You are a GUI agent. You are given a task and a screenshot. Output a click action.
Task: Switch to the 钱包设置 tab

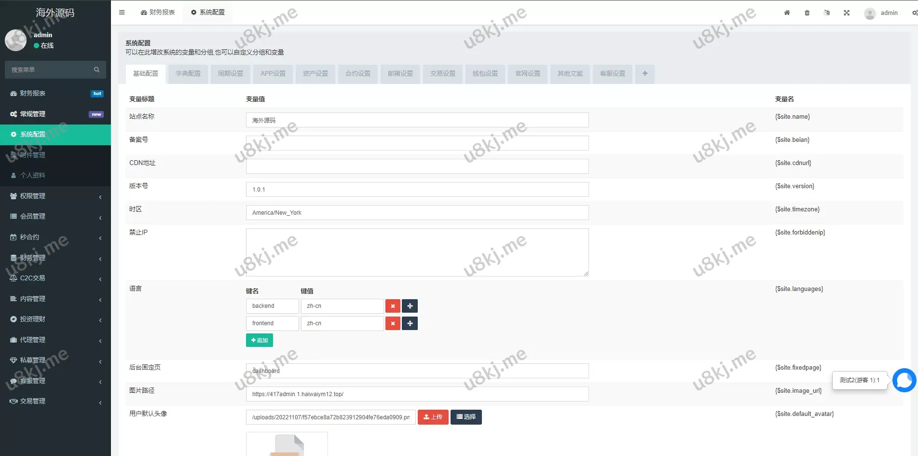(x=485, y=74)
